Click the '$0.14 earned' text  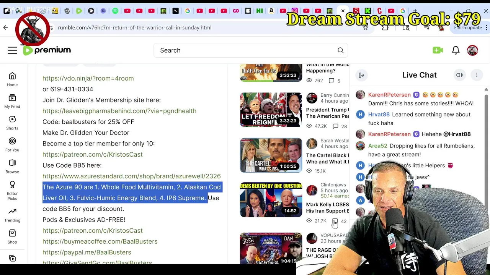point(334,196)
